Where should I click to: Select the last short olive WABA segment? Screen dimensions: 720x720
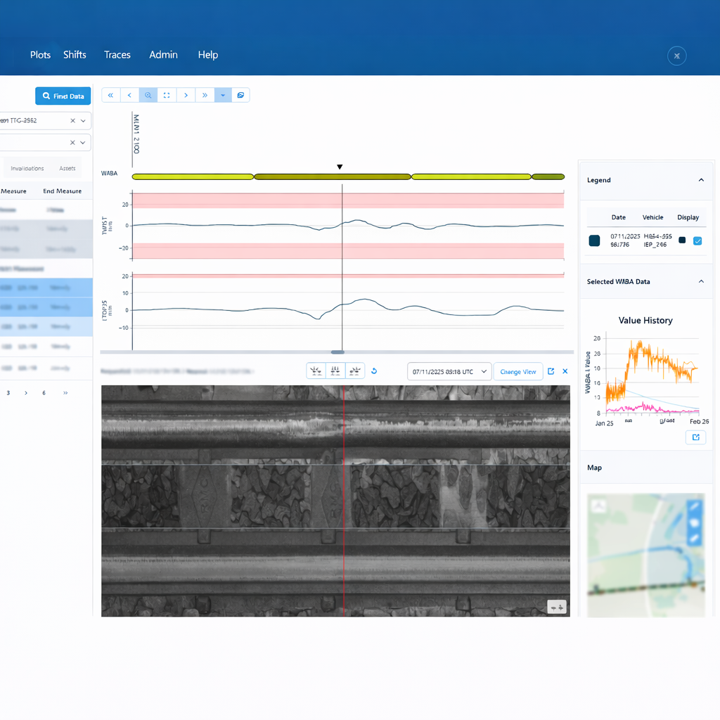point(548,176)
